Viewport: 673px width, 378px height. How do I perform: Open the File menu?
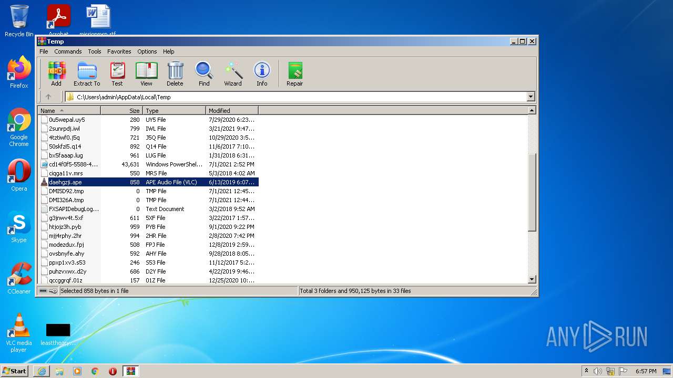pyautogui.click(x=44, y=51)
